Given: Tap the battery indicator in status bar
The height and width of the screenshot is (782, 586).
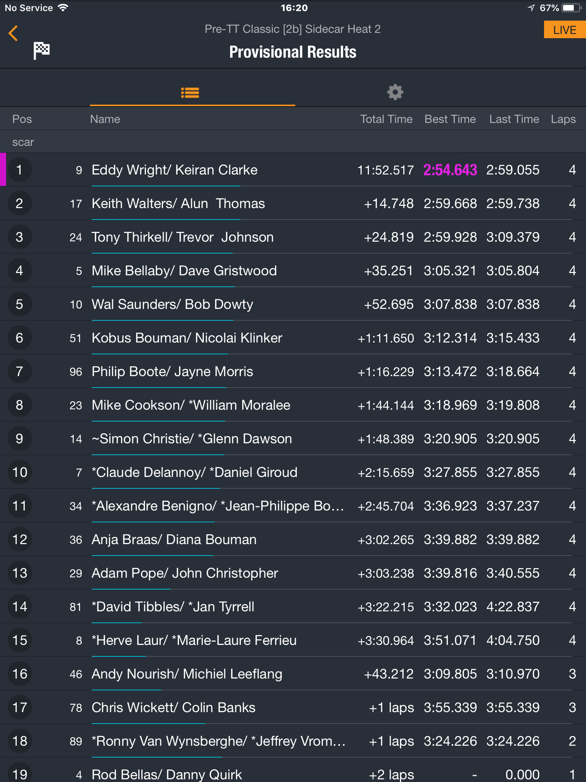Looking at the screenshot, I should [572, 8].
